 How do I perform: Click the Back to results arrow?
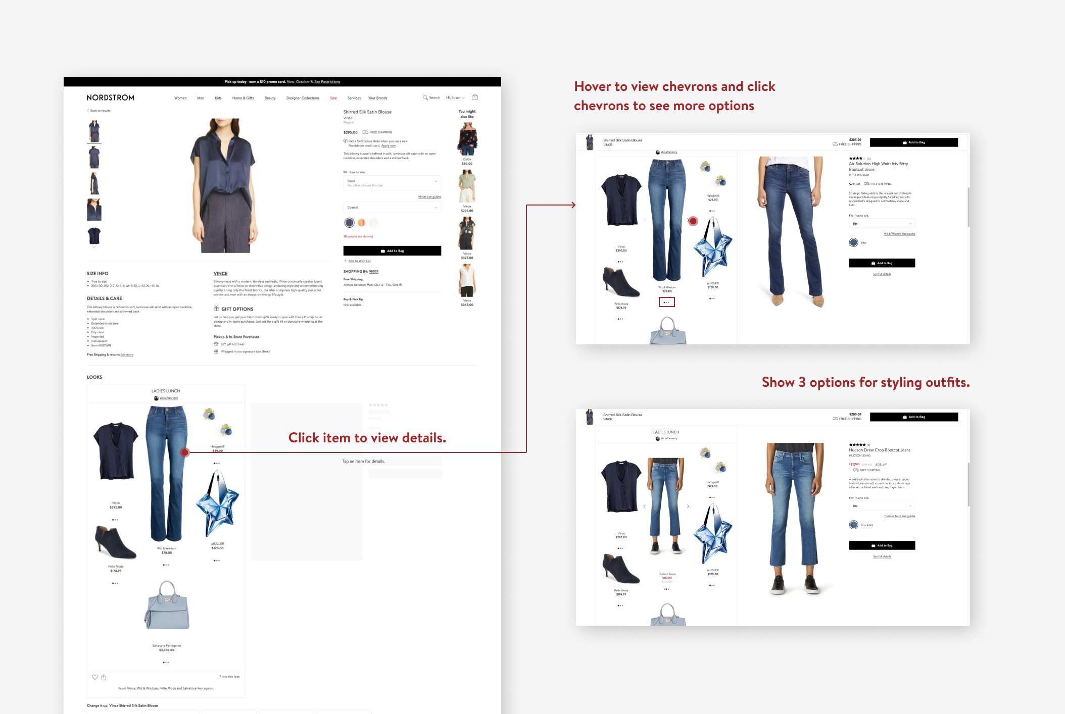(88, 111)
